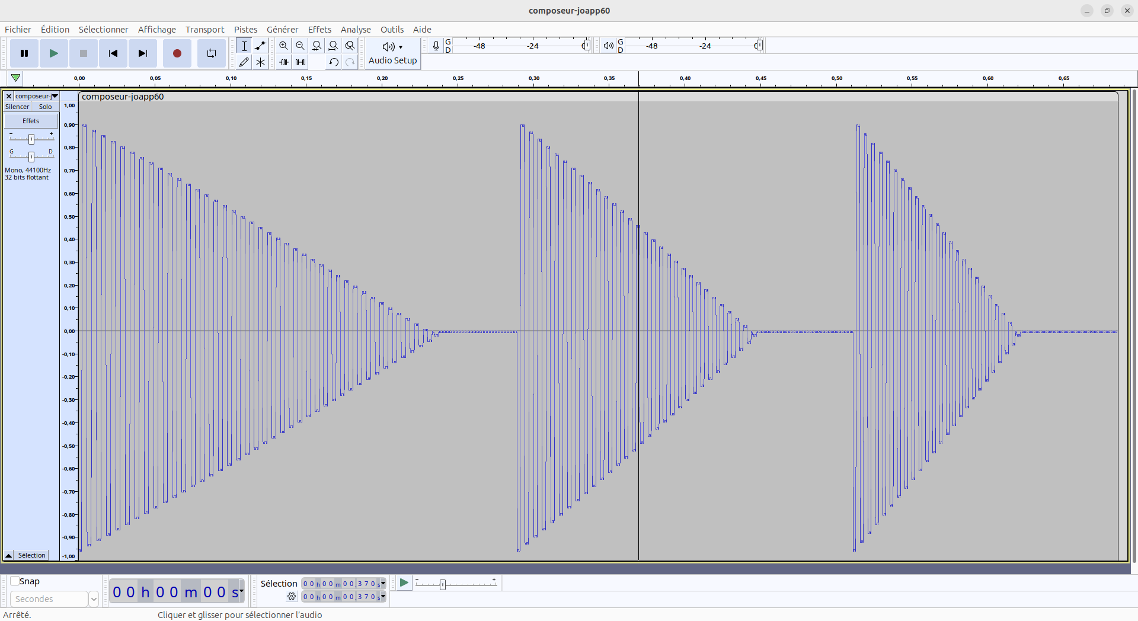Viewport: 1138px width, 621px height.
Task: Click the track Effets button
Action: click(x=31, y=121)
